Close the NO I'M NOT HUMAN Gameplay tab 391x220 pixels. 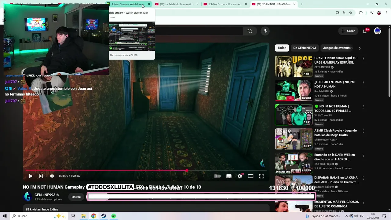[x=294, y=4]
